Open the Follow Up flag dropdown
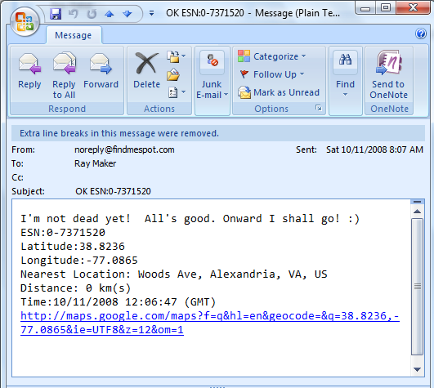 272,74
